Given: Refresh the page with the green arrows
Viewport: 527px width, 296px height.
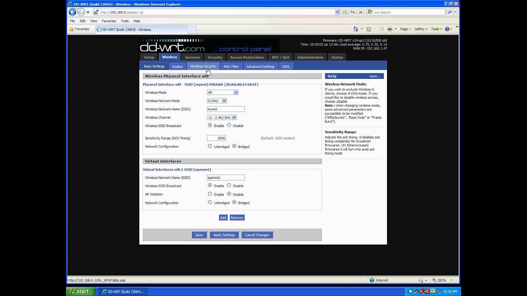Looking at the screenshot, I should point(352,12).
